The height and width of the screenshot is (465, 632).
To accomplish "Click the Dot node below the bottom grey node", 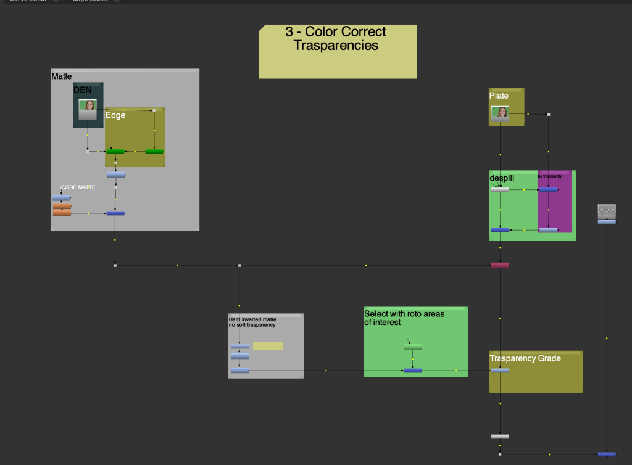I will coord(500,455).
